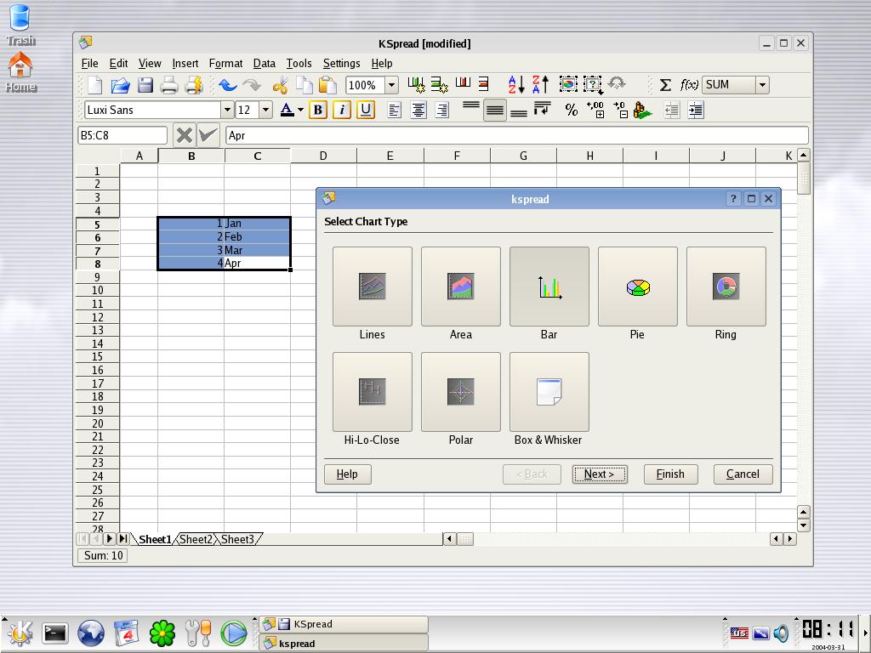Copy the selection using the copy icon
The width and height of the screenshot is (871, 653).
[304, 85]
